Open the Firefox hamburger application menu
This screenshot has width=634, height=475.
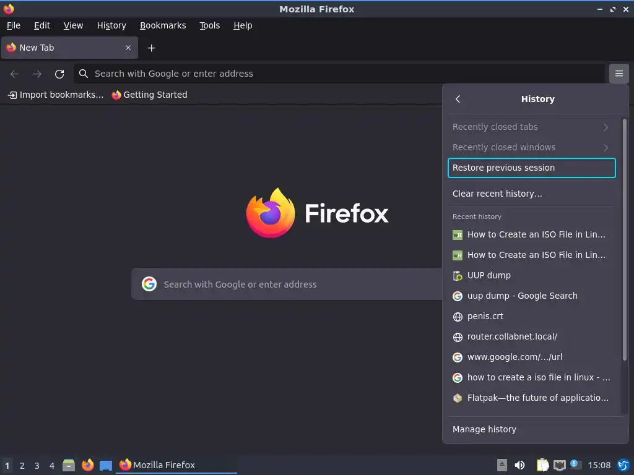[x=619, y=74]
